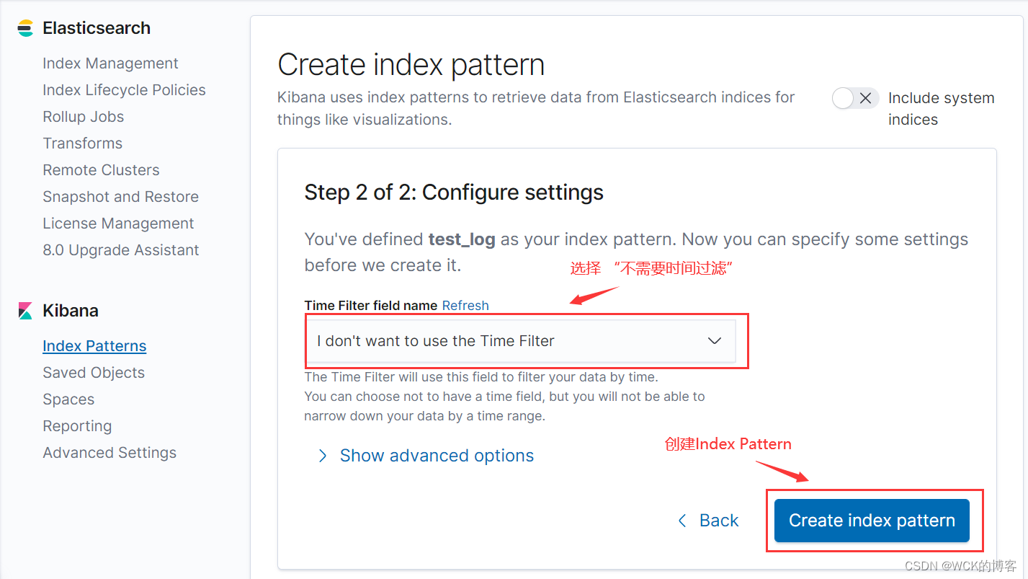The width and height of the screenshot is (1028, 579).
Task: Open Rollup Jobs page
Action: click(x=83, y=117)
